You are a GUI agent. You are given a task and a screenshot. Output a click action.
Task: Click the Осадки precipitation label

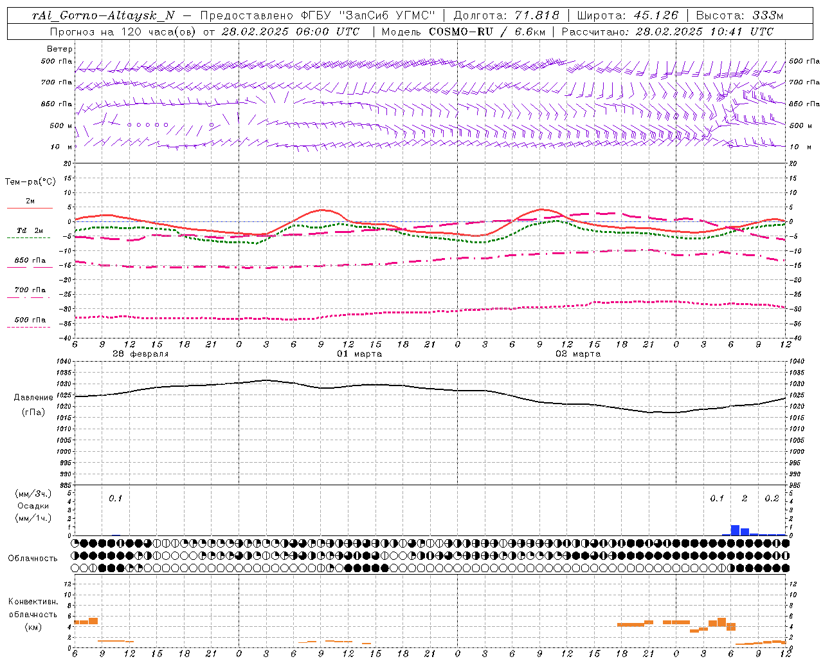point(33,506)
